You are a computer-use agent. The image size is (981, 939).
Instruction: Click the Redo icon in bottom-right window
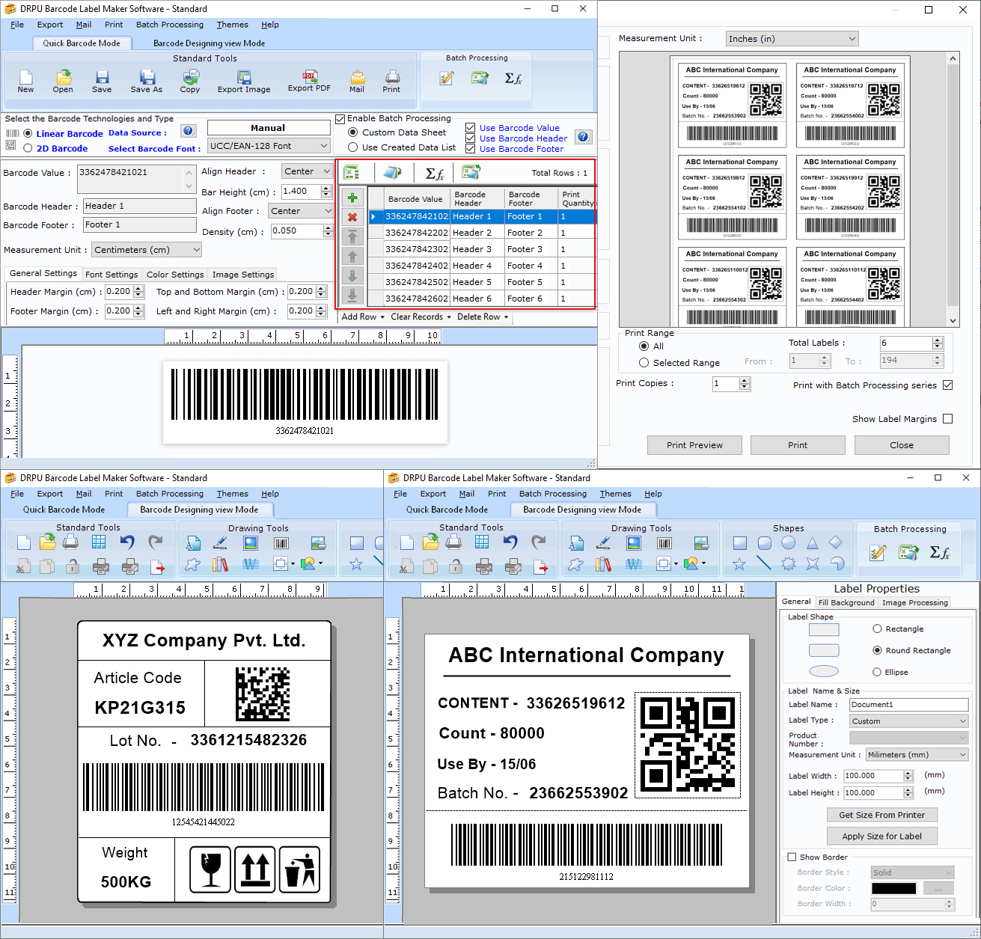click(539, 542)
